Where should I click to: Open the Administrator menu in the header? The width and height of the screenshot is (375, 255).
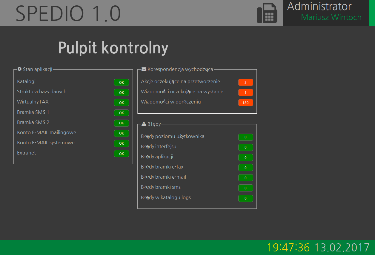coord(319,6)
